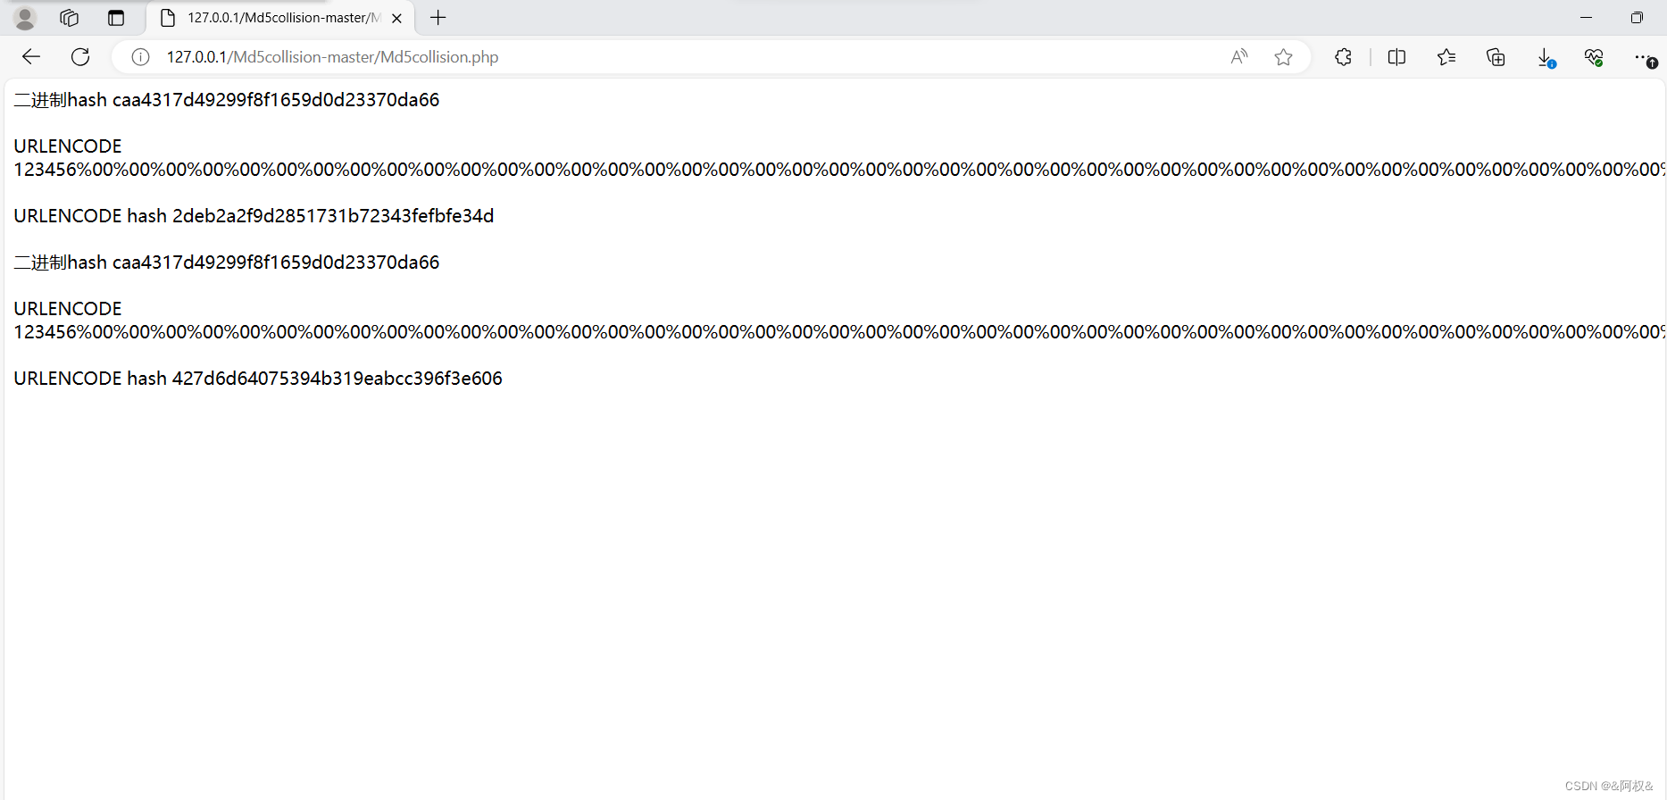This screenshot has height=800, width=1667.
Task: Minimize the browser window
Action: 1586,18
